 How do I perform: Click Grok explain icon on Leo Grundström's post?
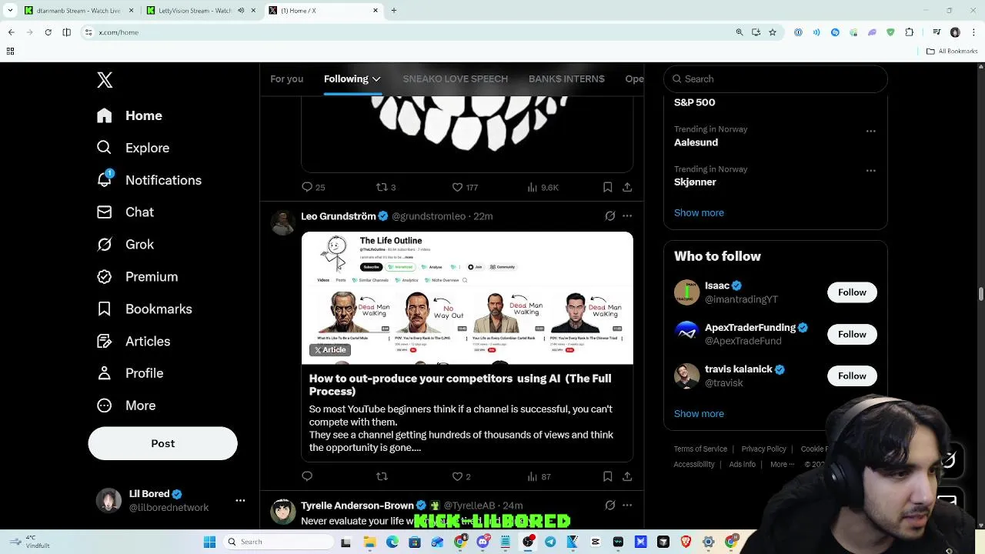pos(610,216)
